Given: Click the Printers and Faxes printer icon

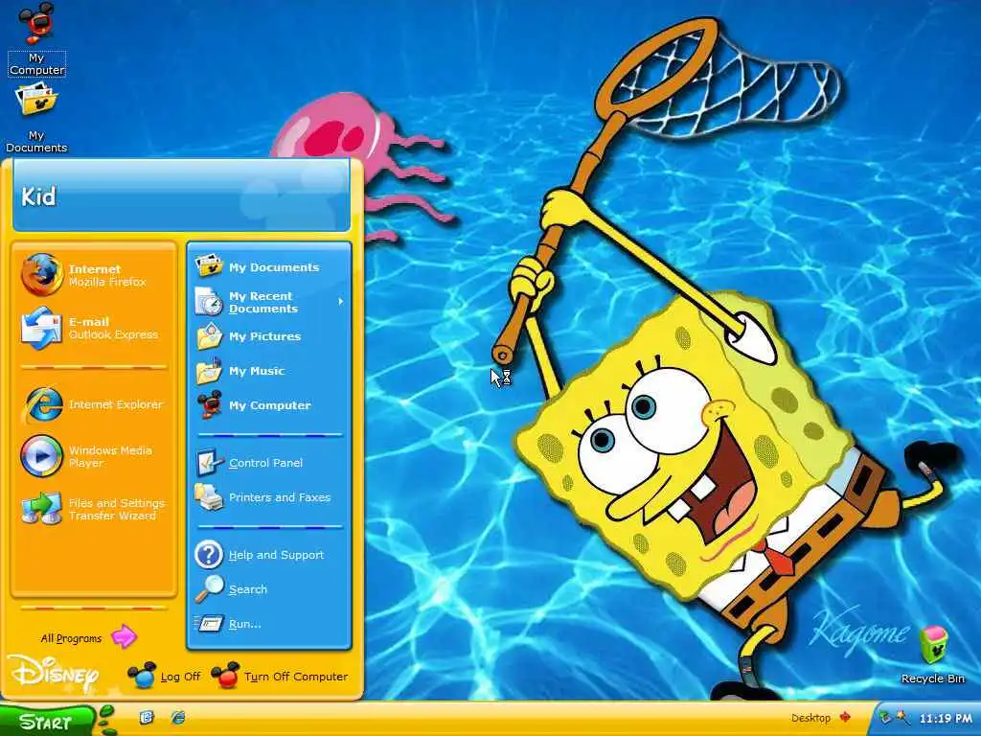Looking at the screenshot, I should [x=209, y=497].
